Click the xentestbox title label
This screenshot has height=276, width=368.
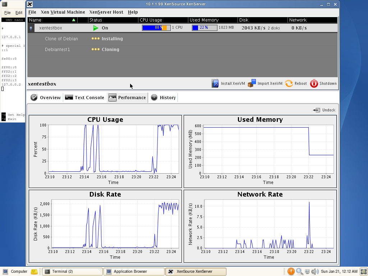[x=42, y=84]
